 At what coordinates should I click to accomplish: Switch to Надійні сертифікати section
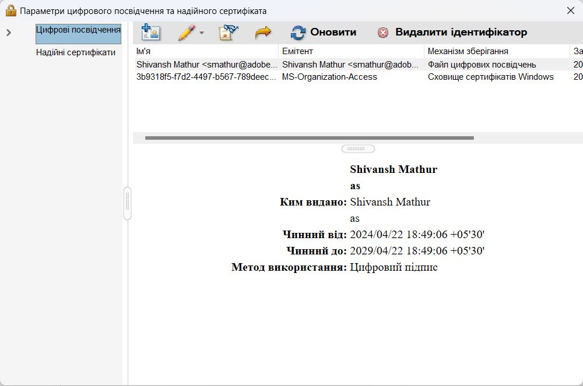click(76, 52)
